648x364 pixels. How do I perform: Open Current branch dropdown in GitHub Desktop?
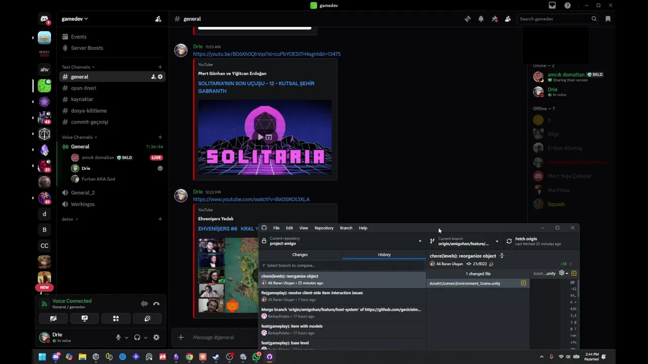click(465, 241)
